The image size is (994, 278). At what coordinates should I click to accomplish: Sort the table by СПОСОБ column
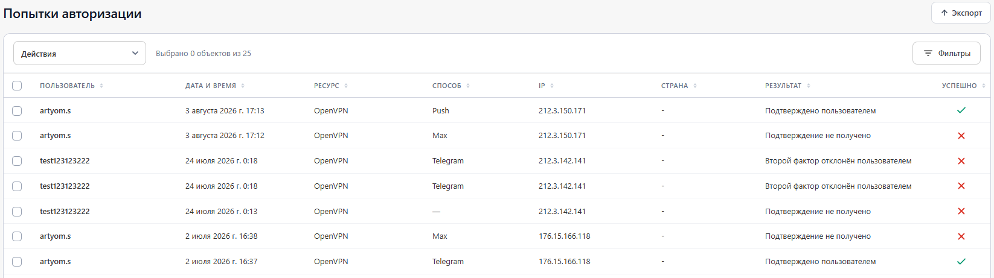[468, 86]
